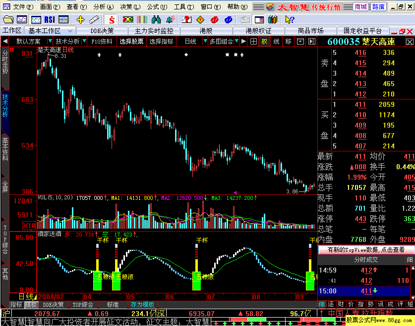Click down arrow of trade list scrollbar
This screenshot has width=415, height=326.
[413, 298]
